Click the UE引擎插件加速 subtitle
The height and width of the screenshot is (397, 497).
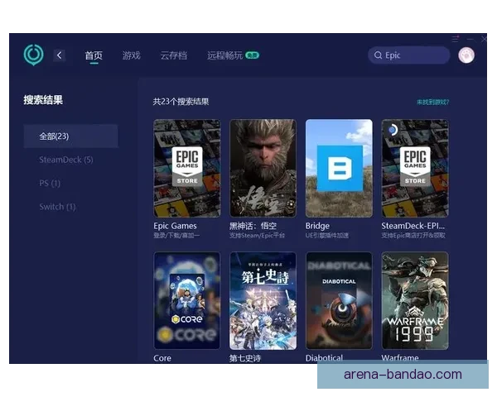click(327, 236)
